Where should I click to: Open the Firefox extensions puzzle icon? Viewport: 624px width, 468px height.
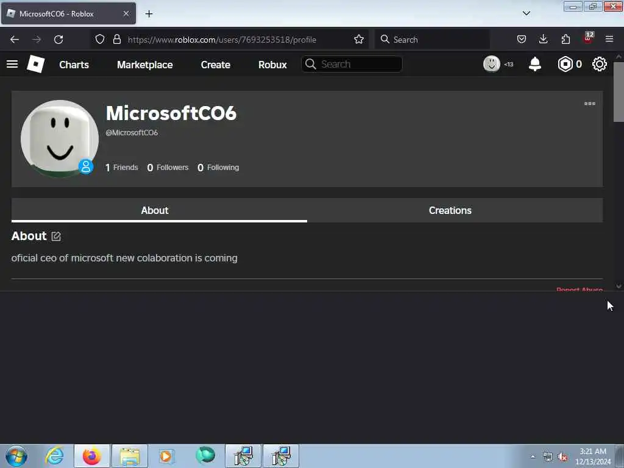[x=565, y=40]
